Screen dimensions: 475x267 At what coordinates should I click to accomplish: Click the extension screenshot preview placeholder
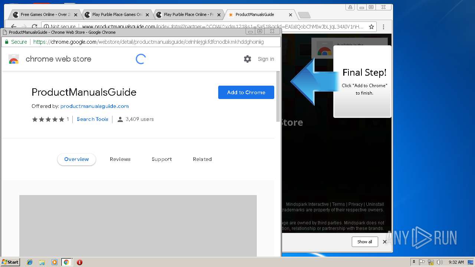(x=138, y=226)
